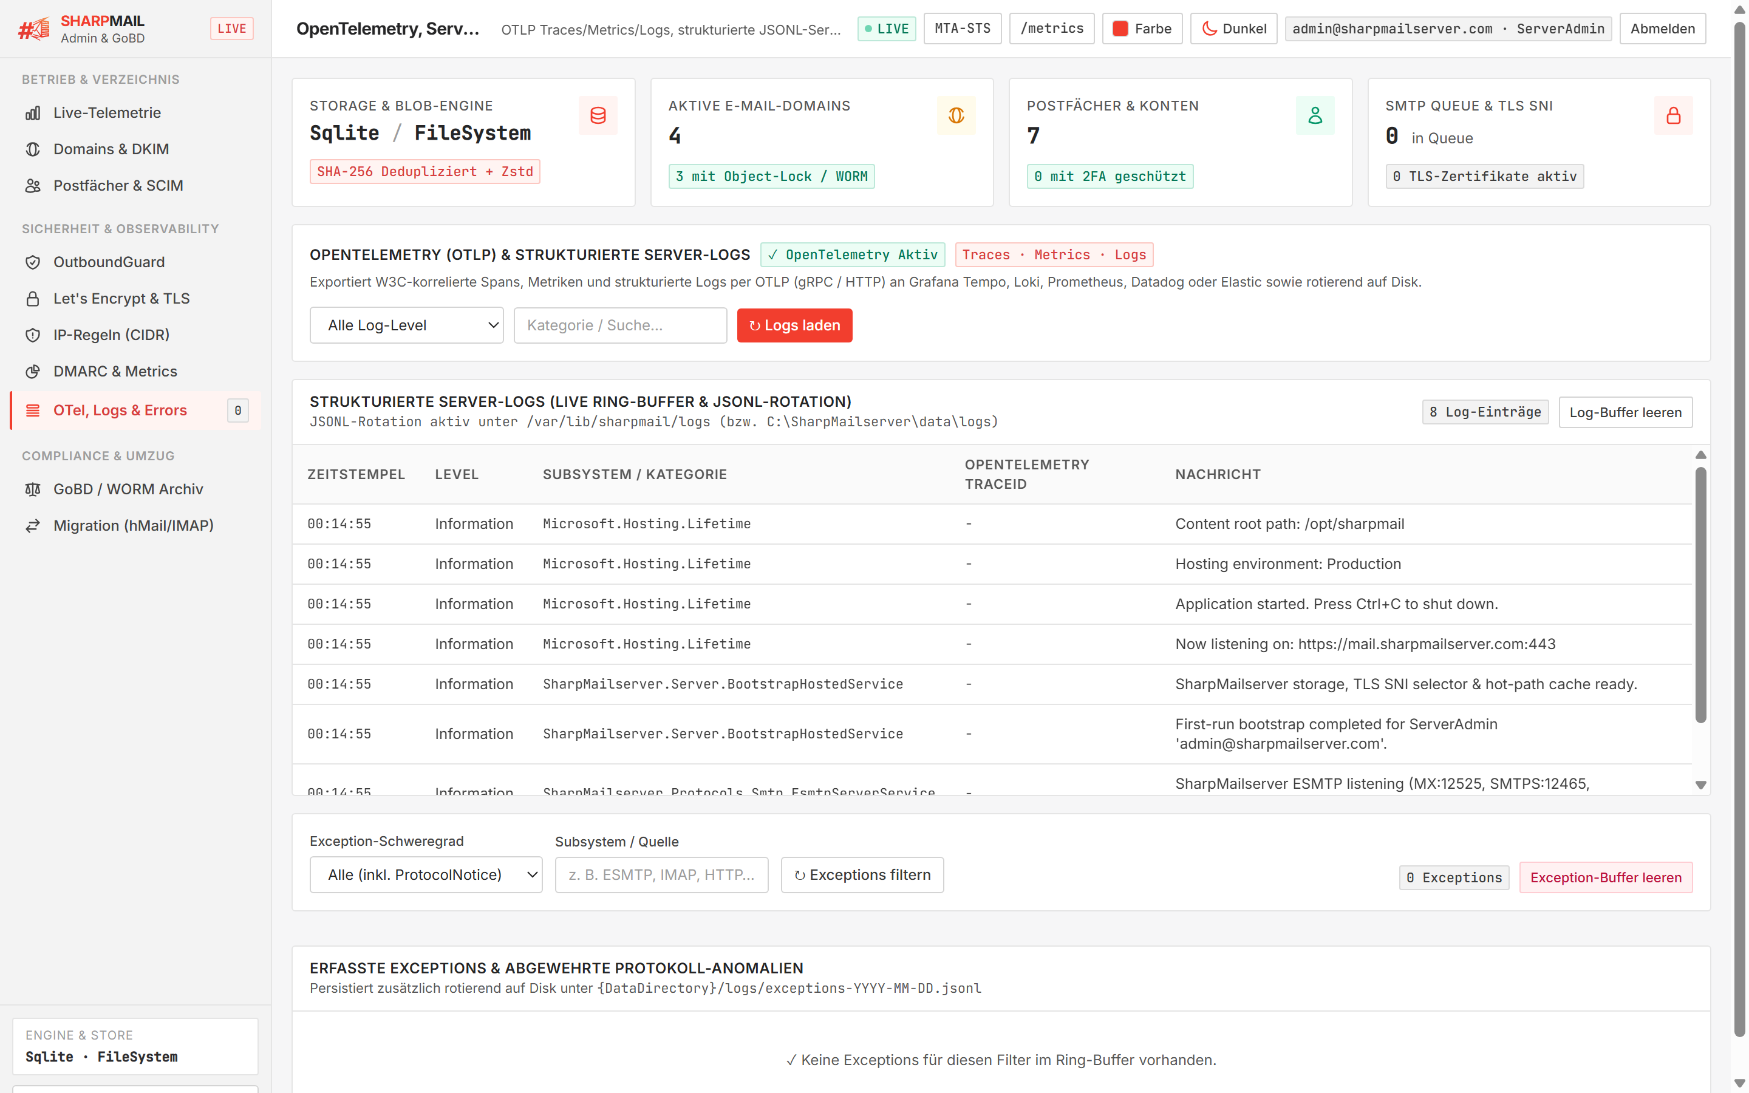Image resolution: width=1749 pixels, height=1093 pixels.
Task: Click the '3 mit Object-Lock / WORM' badge
Action: (771, 176)
